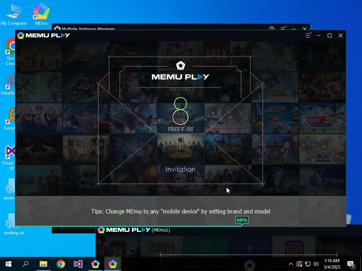Maximize the MEmu Play window
Screen dimensions: 362x271
330,35
